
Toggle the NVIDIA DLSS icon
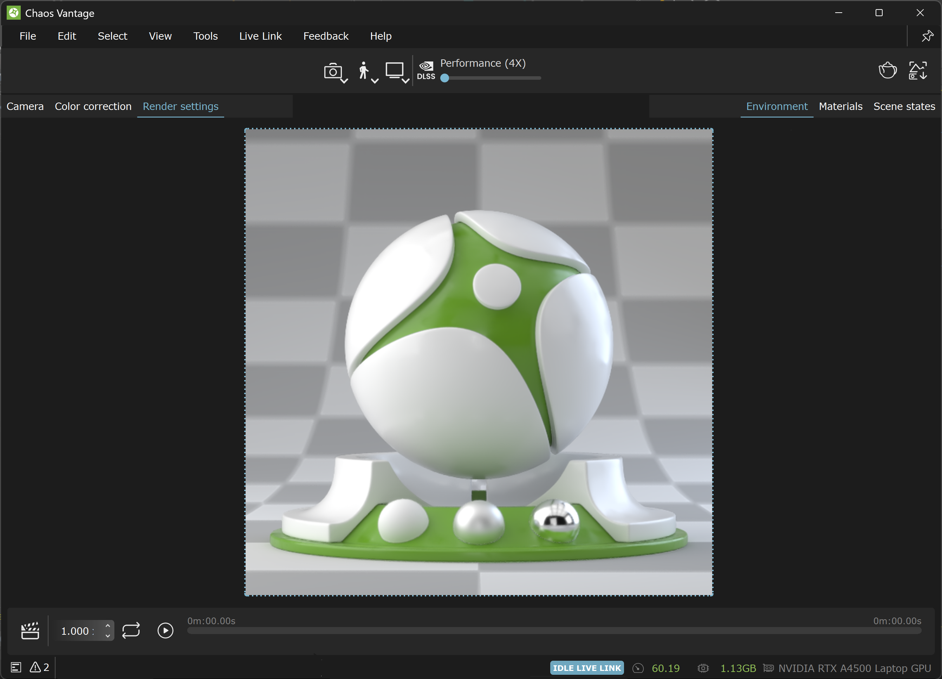426,71
